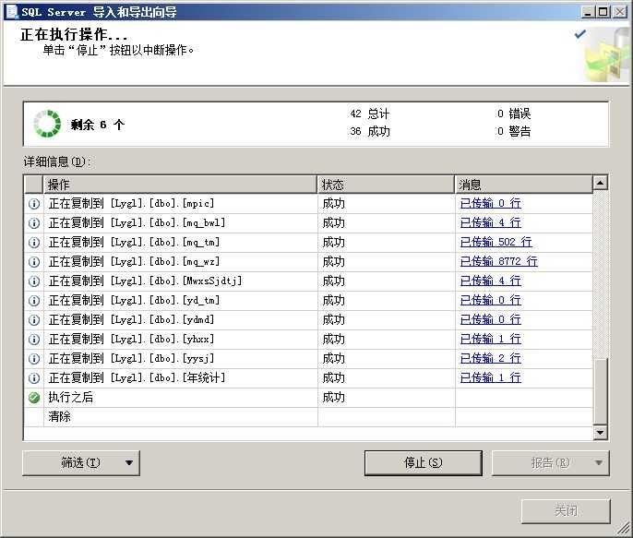Select row 正在复制到 [Lygl].[dbo].[年统计]

308,378
